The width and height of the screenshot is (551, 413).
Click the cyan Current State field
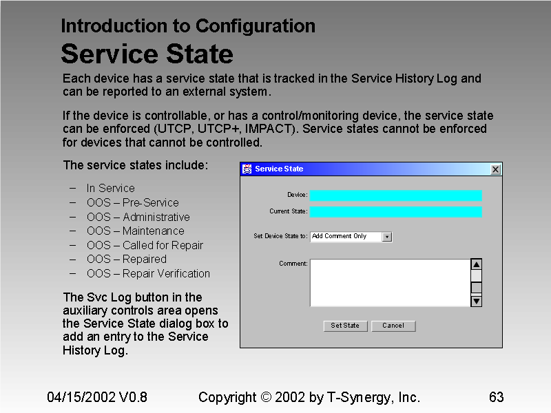coord(395,211)
